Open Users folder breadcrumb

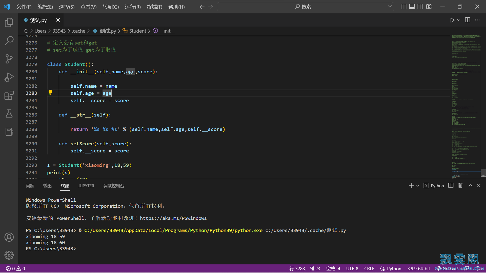40,31
